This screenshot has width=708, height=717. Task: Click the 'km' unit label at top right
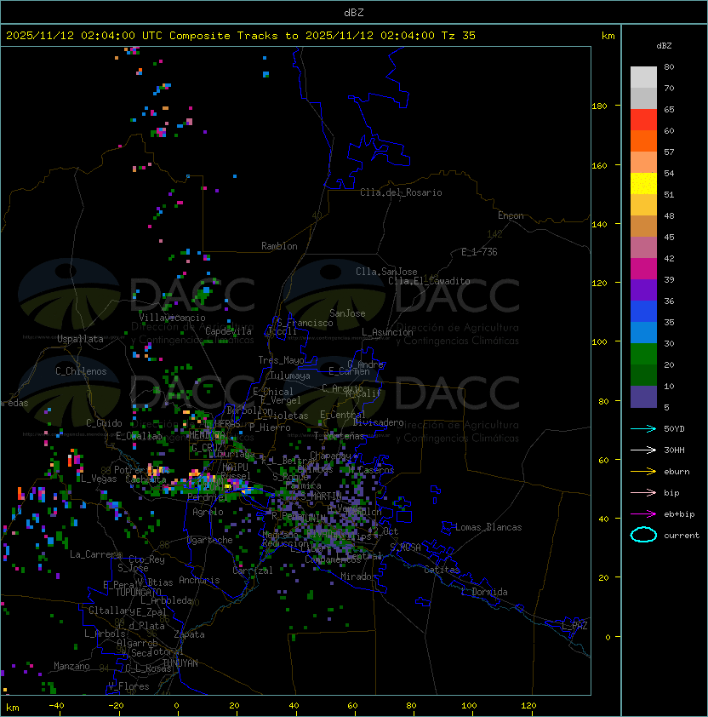coord(608,36)
